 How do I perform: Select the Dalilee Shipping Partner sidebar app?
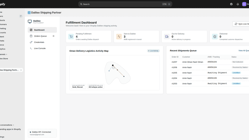click(11, 70)
